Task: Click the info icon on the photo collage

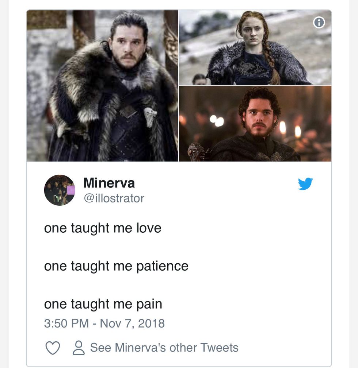Action: click(319, 23)
